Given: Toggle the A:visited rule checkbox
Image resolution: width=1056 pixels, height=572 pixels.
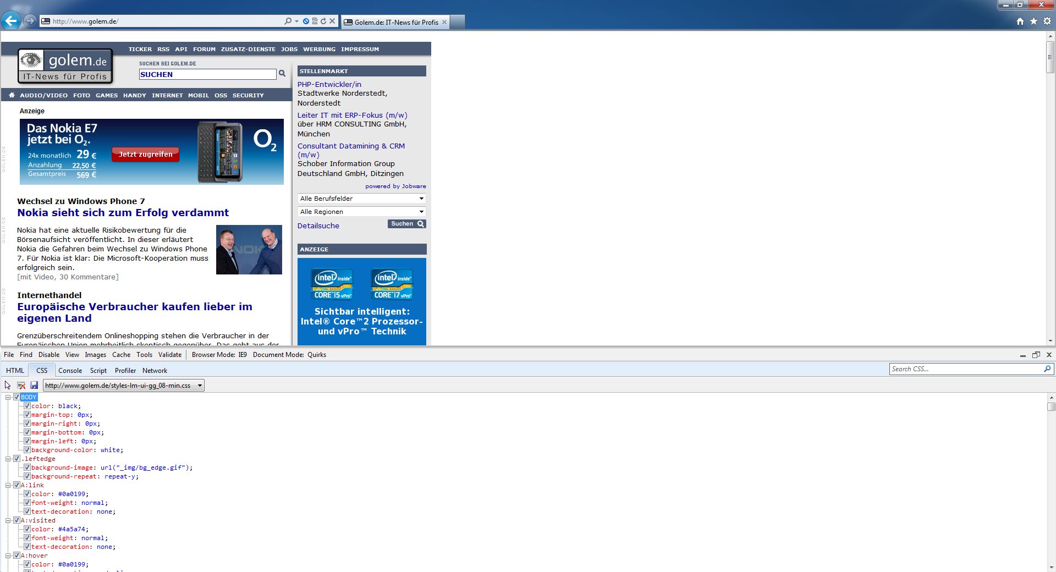Looking at the screenshot, I should click(x=16, y=520).
